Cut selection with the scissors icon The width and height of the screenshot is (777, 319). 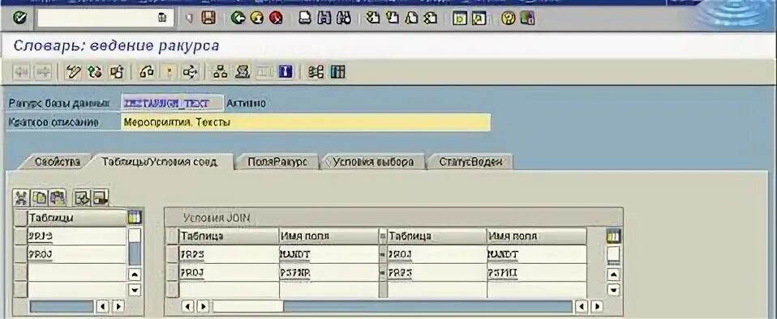[21, 198]
